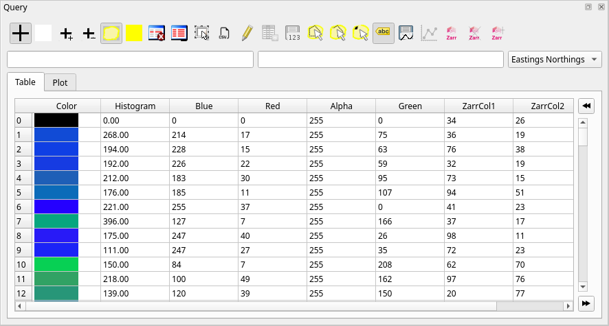Click the pencil edit icon
Screen dimensions: 609x326
pyautogui.click(x=247, y=34)
